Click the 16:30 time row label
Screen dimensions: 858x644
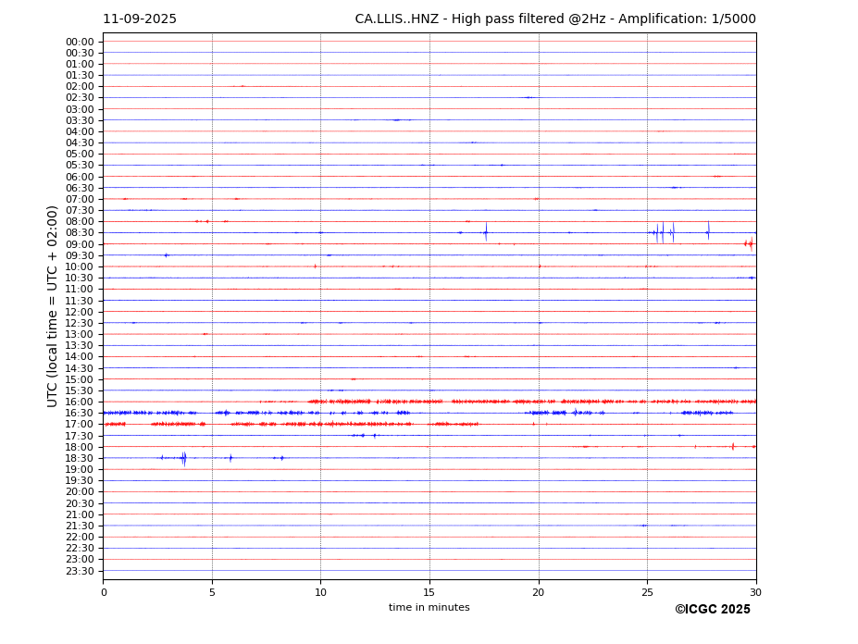point(80,413)
